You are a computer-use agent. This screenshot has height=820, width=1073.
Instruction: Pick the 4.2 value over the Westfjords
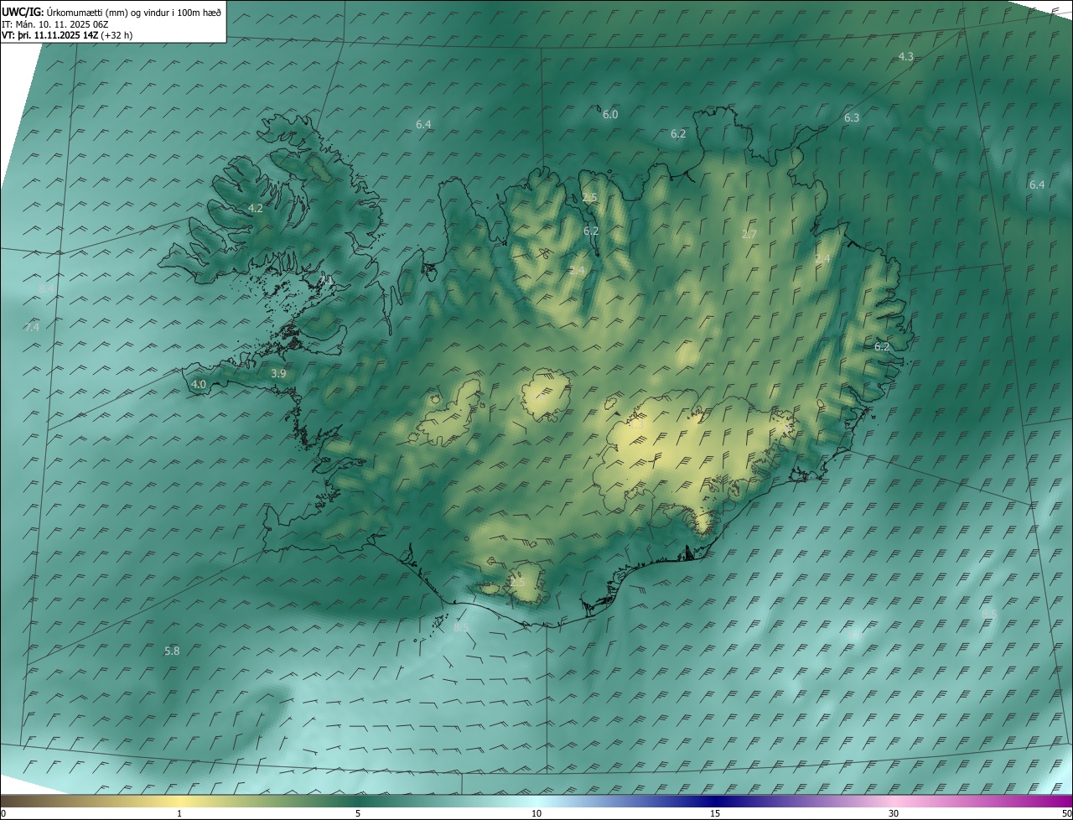(x=256, y=208)
